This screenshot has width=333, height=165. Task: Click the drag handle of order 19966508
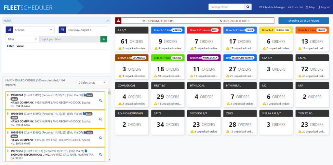pos(8,114)
